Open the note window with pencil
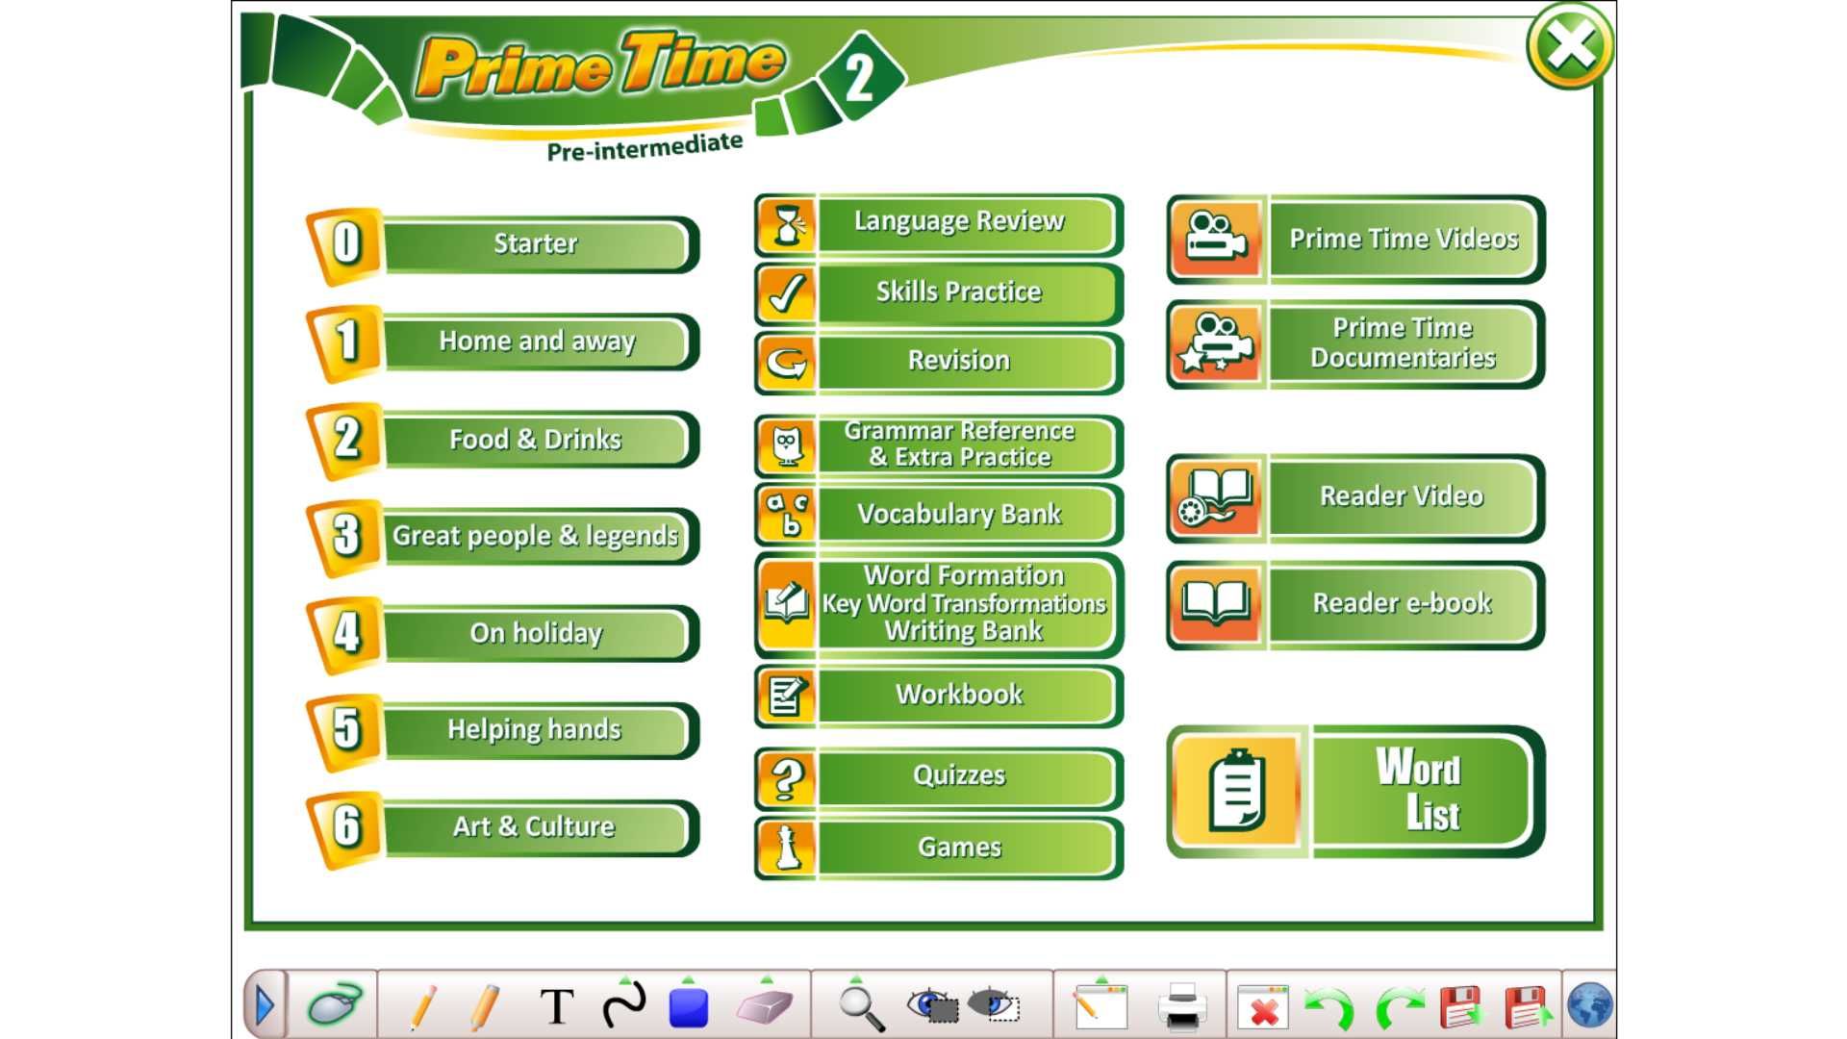Screen dimensions: 1847x1039 coord(1100,1005)
